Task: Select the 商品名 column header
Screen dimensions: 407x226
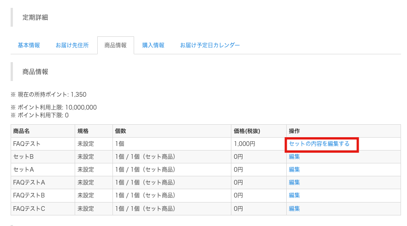Action: click(x=43, y=131)
